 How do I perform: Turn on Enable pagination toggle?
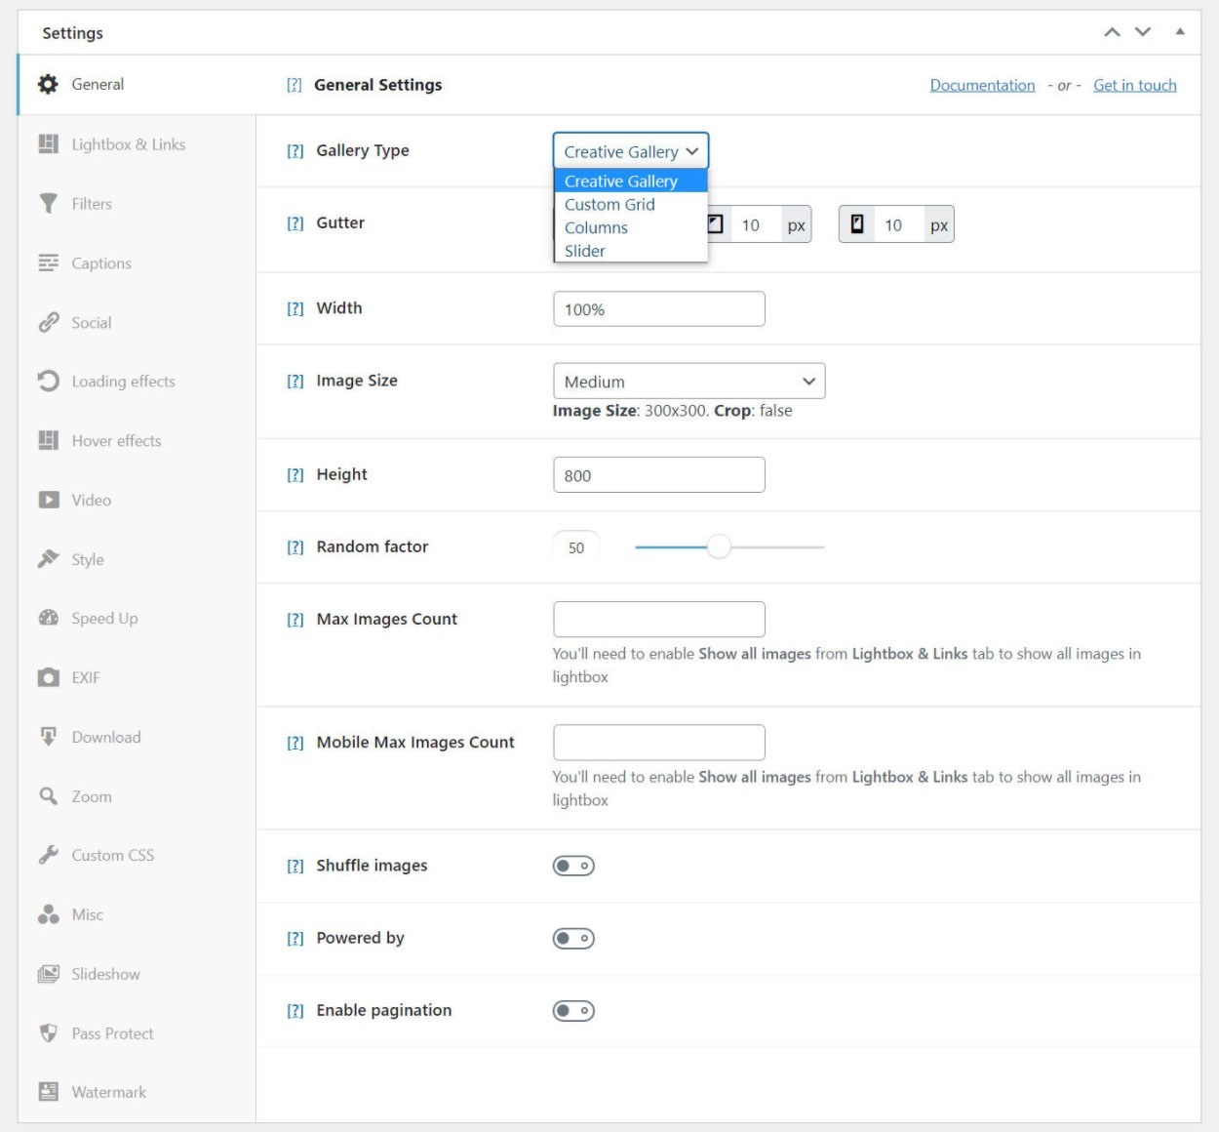tap(573, 1010)
